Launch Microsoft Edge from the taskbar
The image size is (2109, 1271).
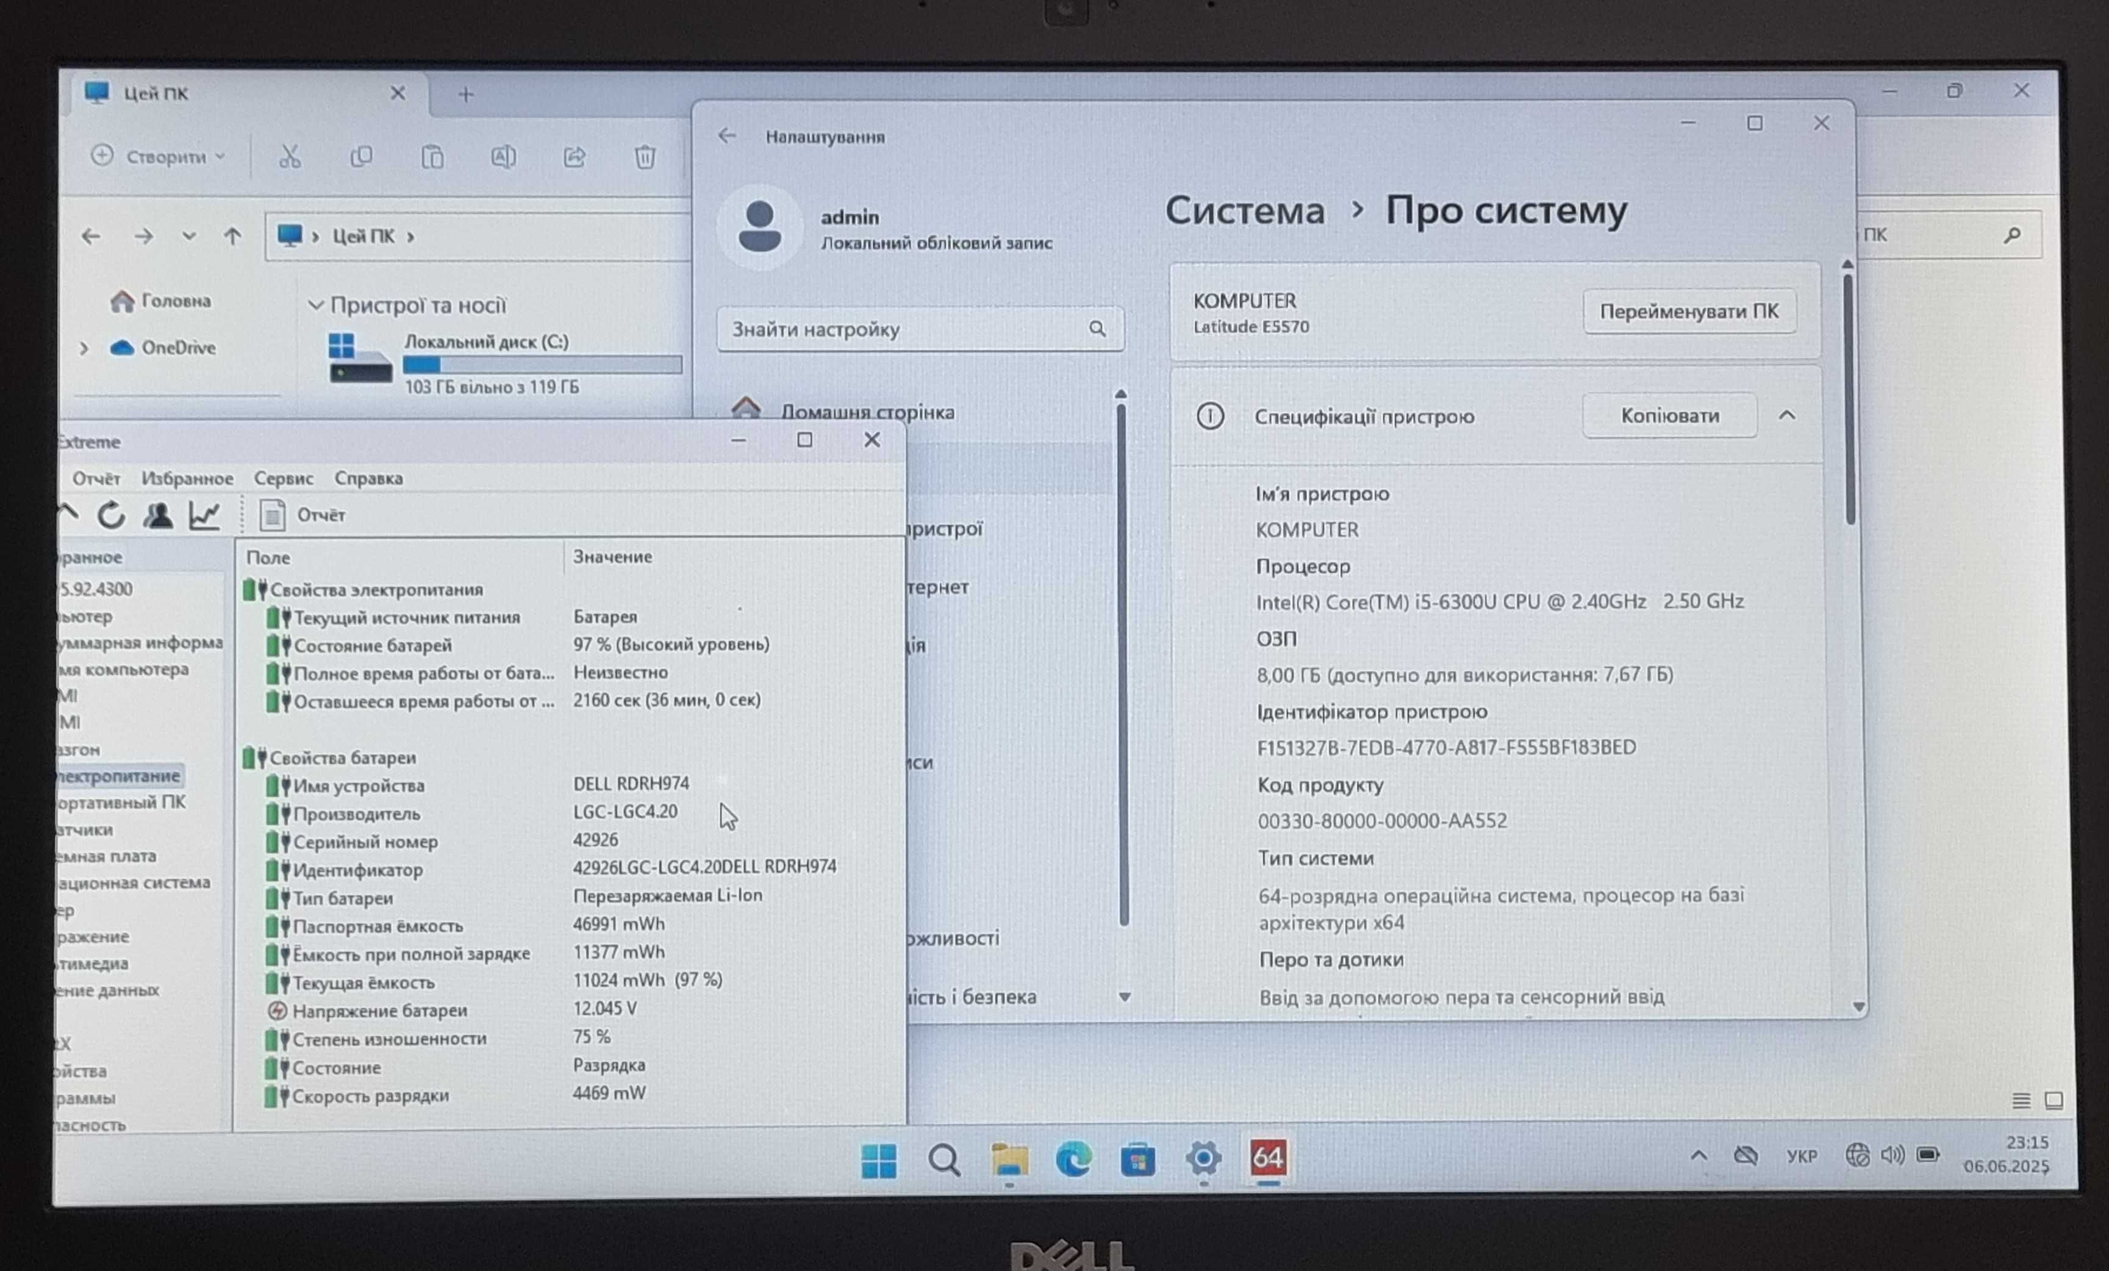pyautogui.click(x=1073, y=1160)
